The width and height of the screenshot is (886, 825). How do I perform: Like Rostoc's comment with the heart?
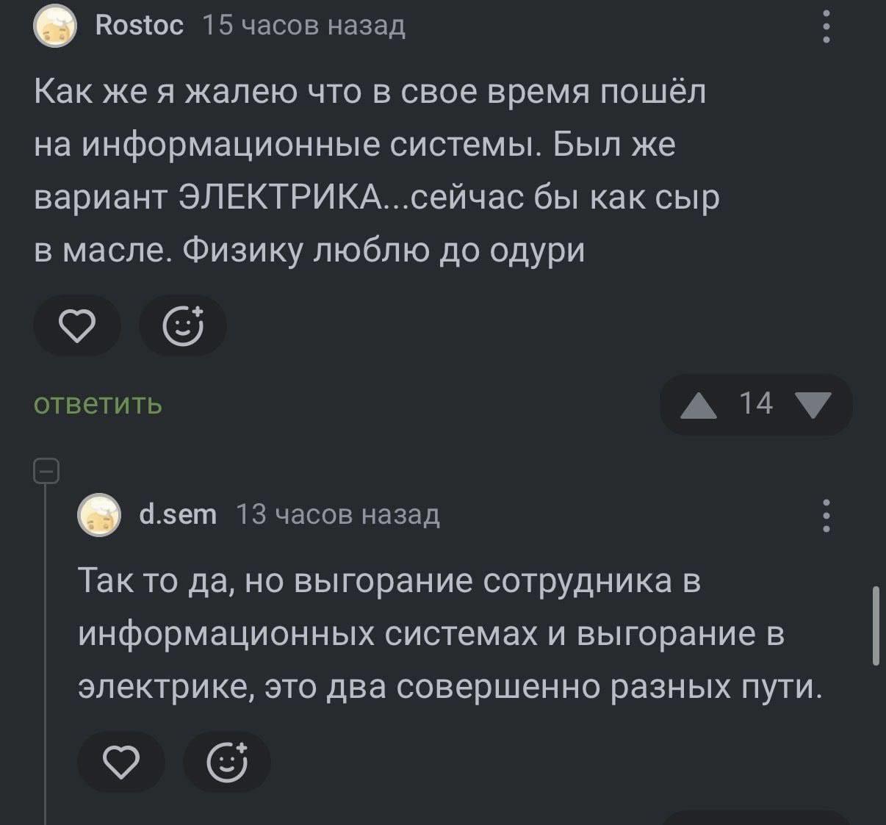point(77,326)
